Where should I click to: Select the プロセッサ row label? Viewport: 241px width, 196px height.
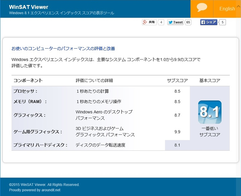coord(25,91)
